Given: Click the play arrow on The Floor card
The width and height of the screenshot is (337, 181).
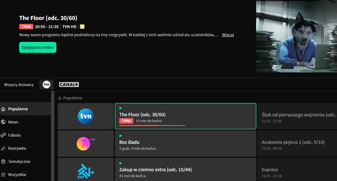Looking at the screenshot, I should pyautogui.click(x=120, y=108).
